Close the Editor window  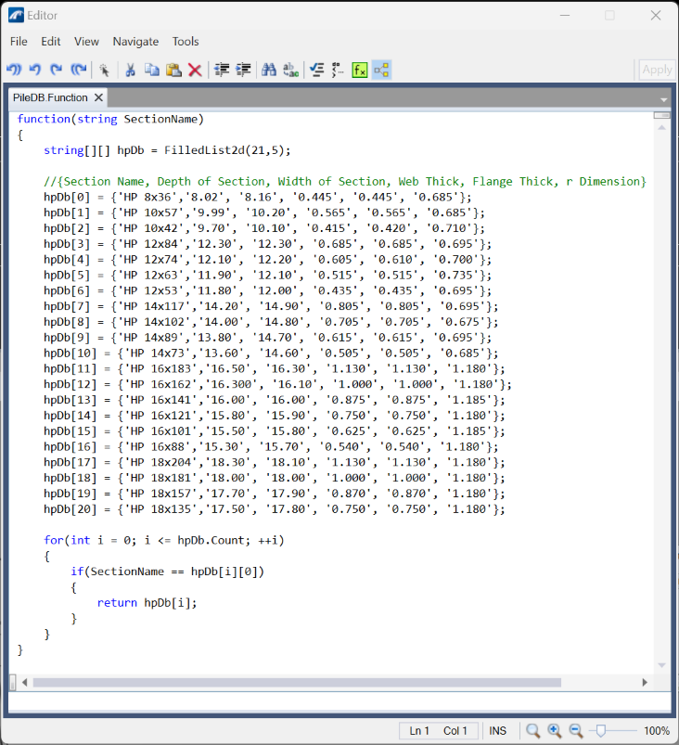point(656,15)
